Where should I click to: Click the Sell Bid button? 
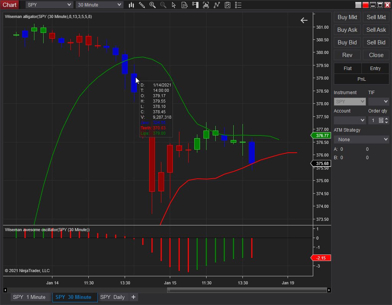tap(376, 42)
